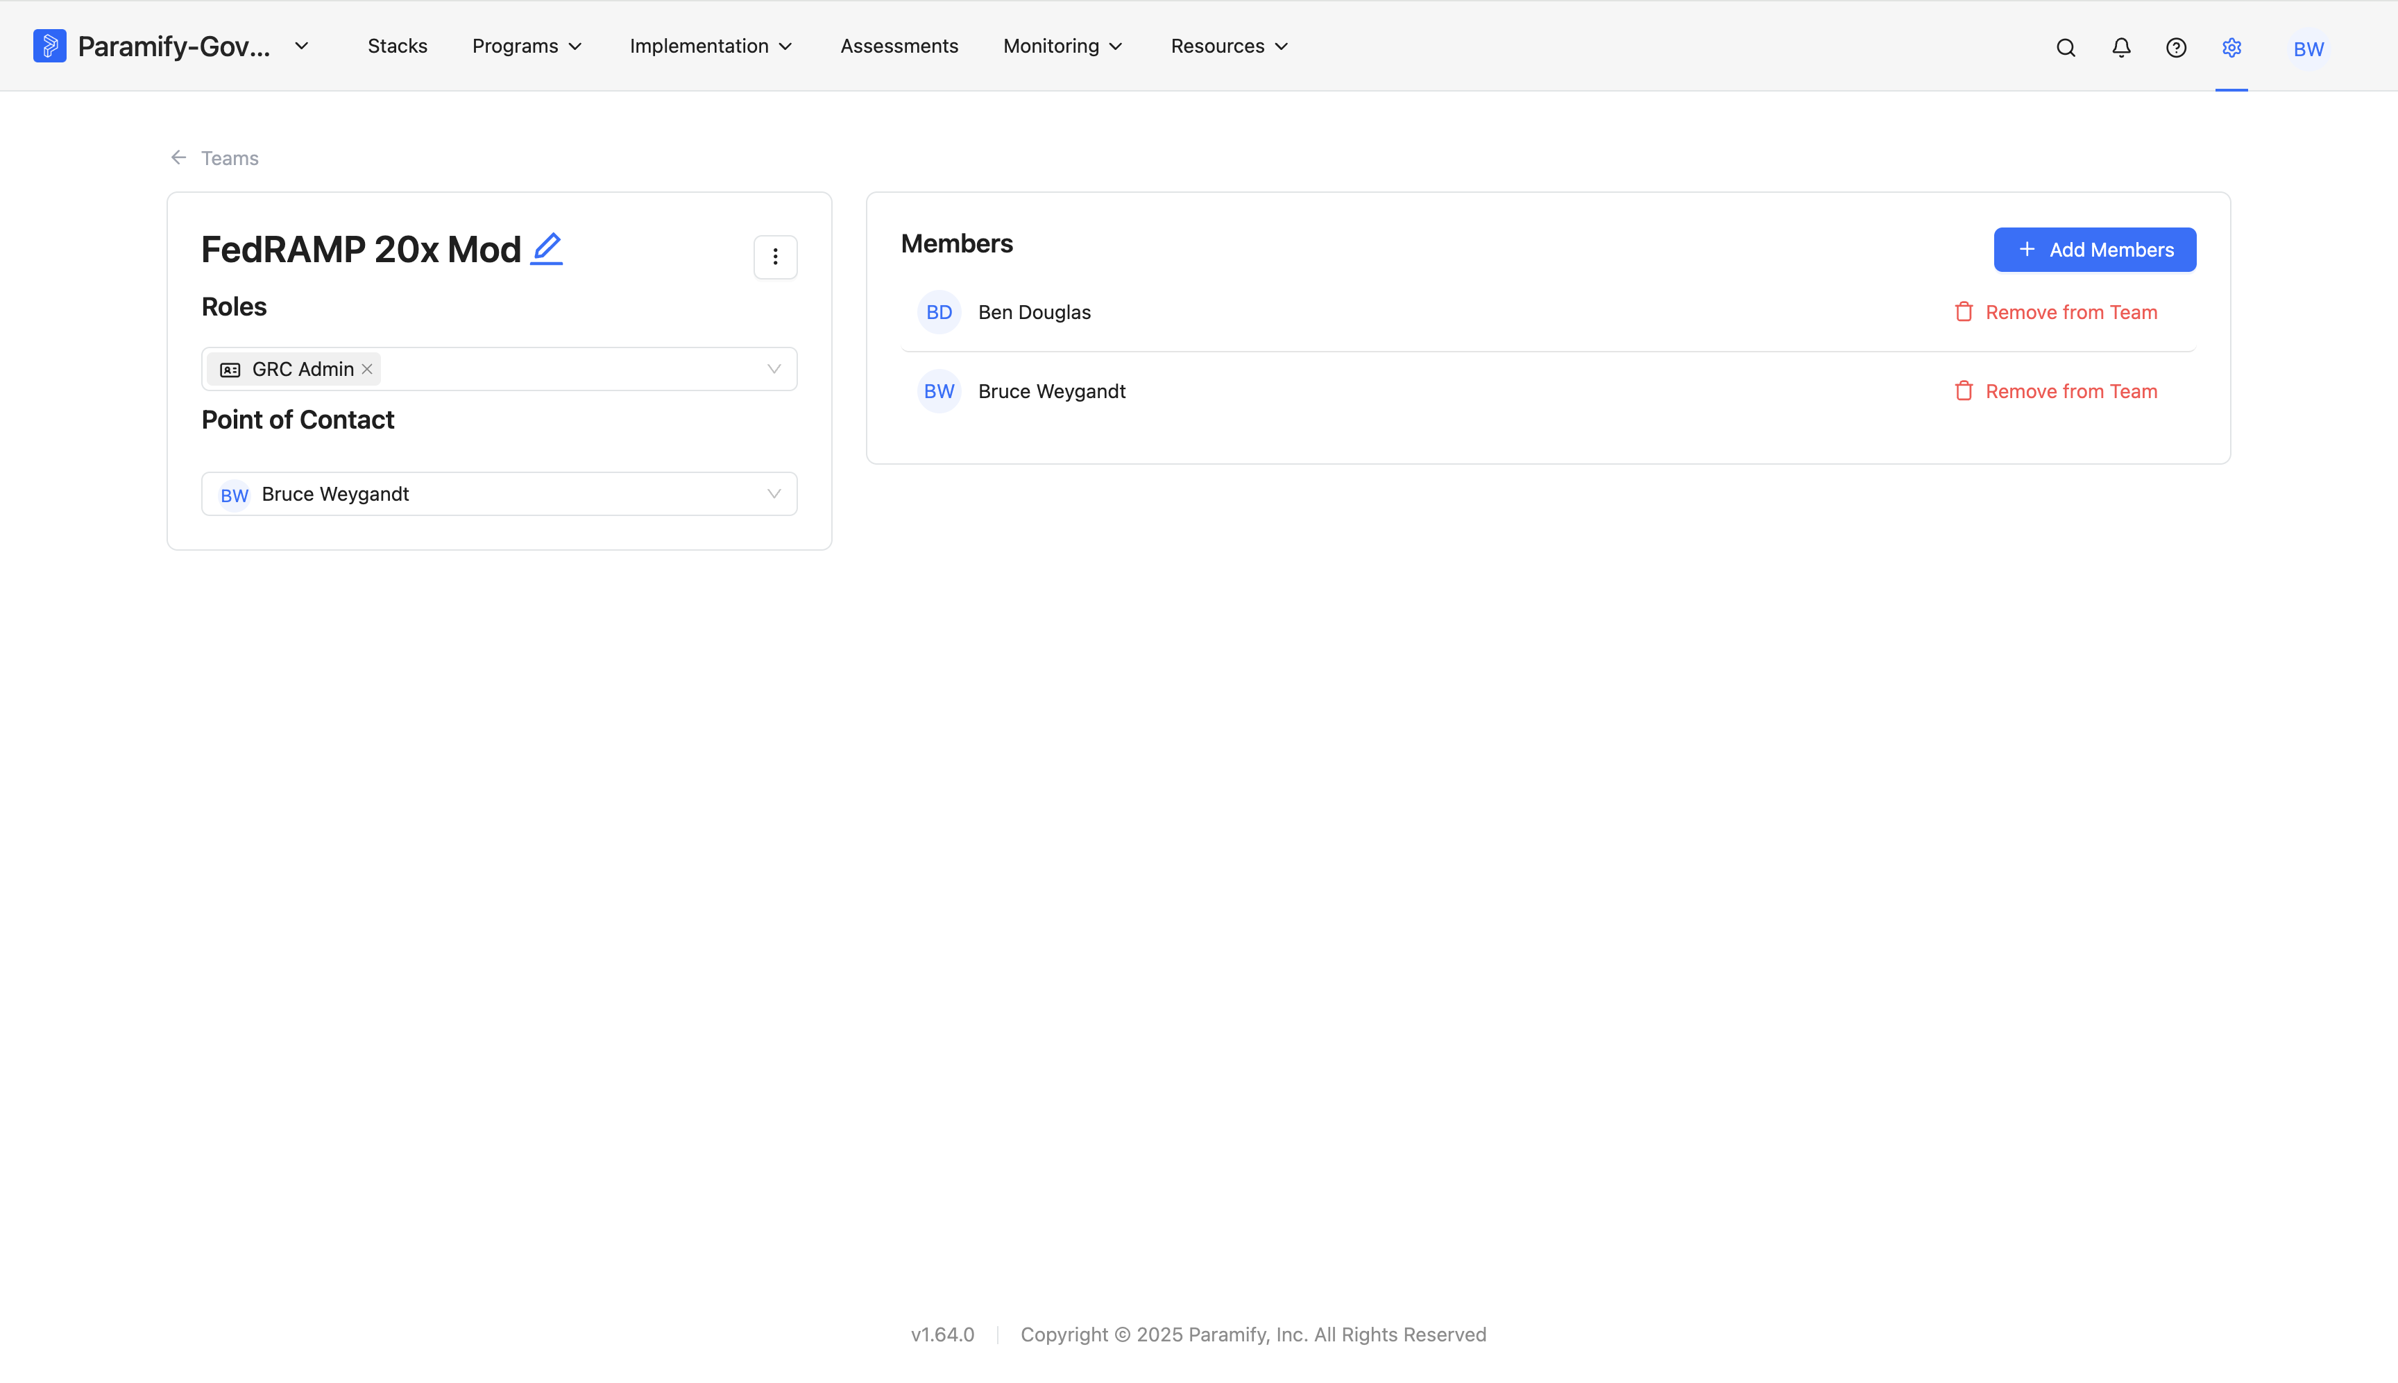Remove Ben Douglas from Team
The height and width of the screenshot is (1383, 2398).
click(x=2055, y=311)
